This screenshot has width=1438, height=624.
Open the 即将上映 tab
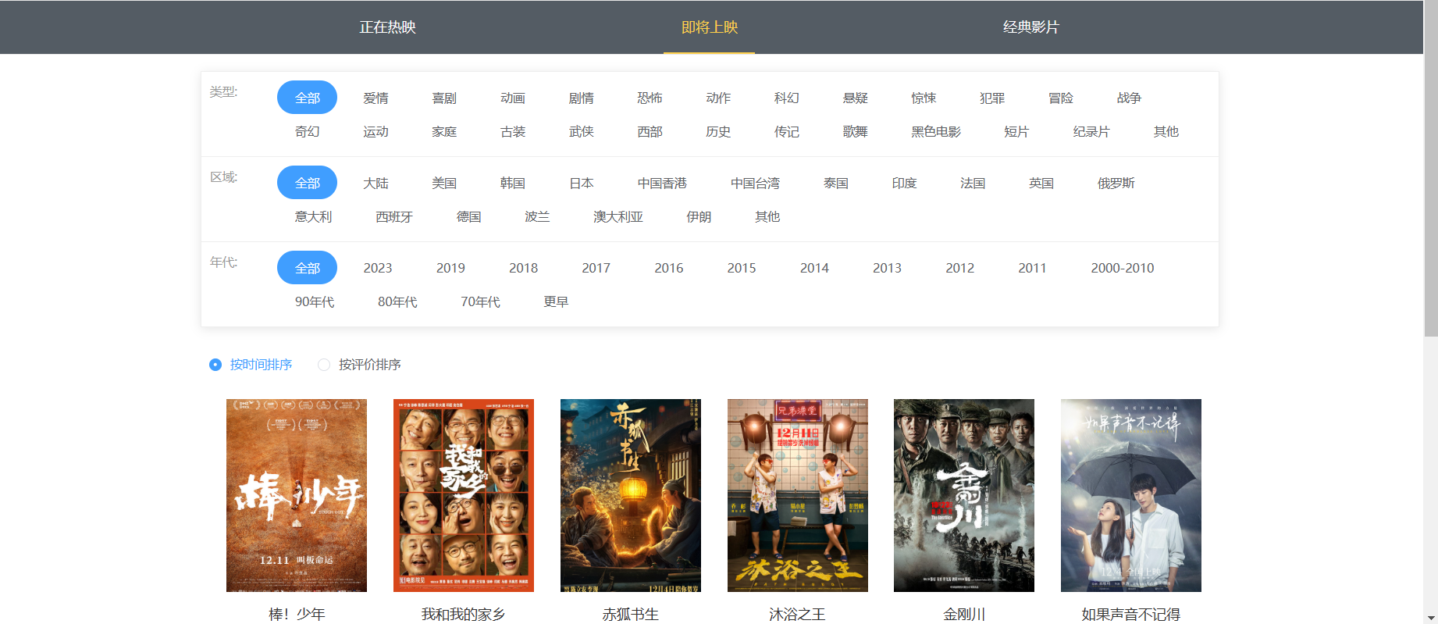709,27
